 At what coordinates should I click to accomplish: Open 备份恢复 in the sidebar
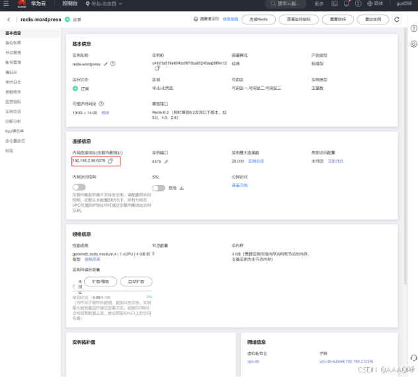[13, 43]
